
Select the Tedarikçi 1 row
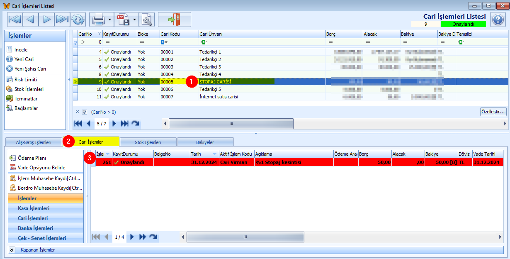coord(290,52)
